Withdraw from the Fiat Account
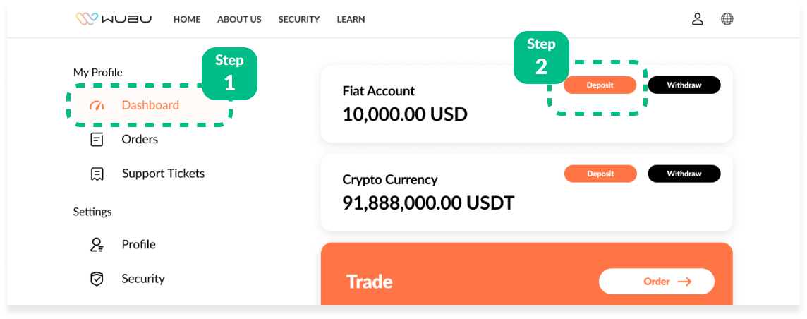Screen dimensions: 807x319 point(684,85)
